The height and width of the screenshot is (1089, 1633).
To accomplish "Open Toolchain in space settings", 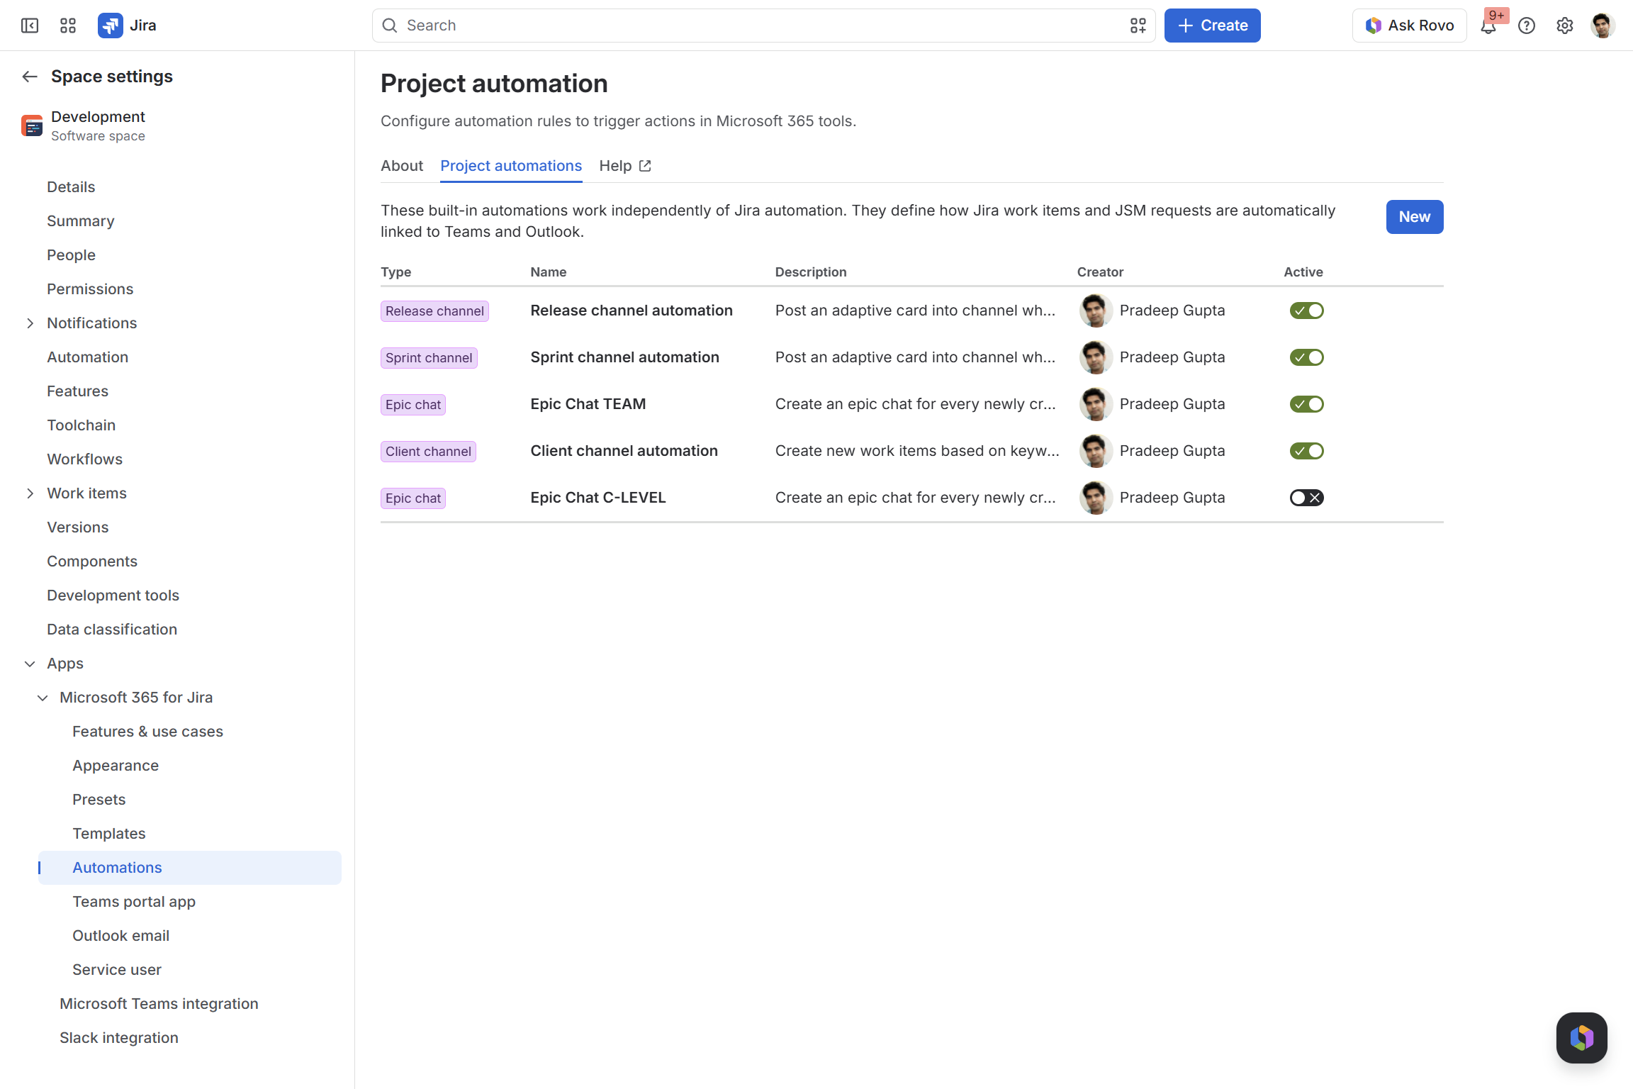I will point(82,425).
